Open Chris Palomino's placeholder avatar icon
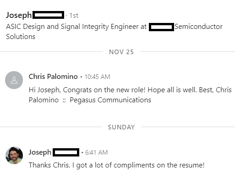 point(14,80)
